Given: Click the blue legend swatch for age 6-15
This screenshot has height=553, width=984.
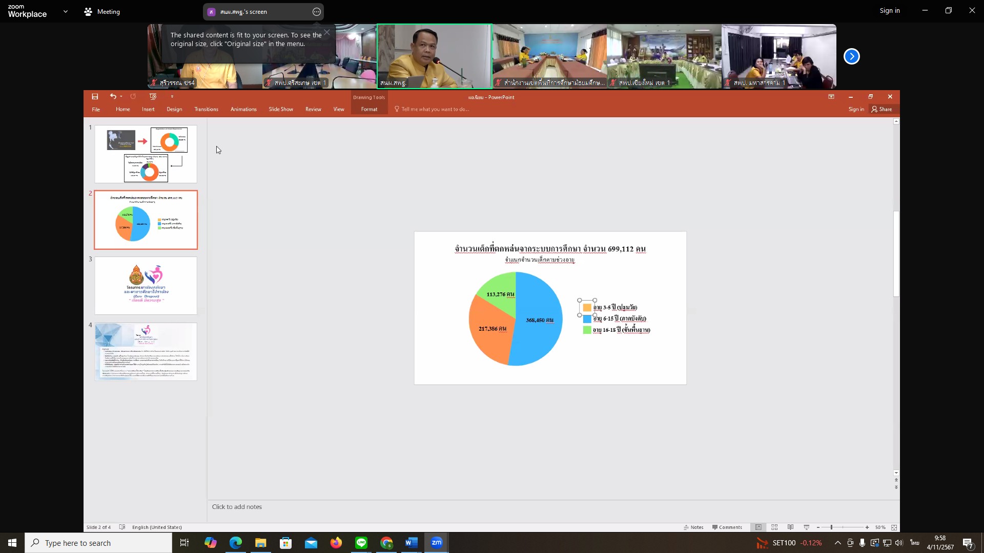Looking at the screenshot, I should point(587,318).
